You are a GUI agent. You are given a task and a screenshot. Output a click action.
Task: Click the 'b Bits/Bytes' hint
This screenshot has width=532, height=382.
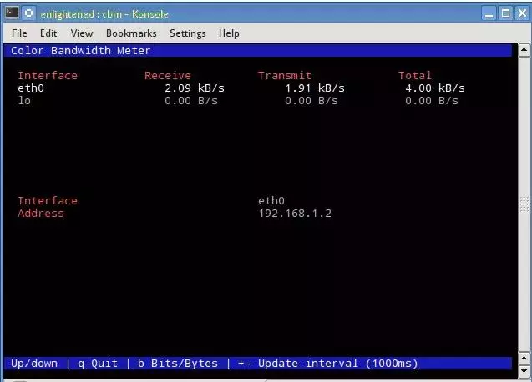pos(178,364)
